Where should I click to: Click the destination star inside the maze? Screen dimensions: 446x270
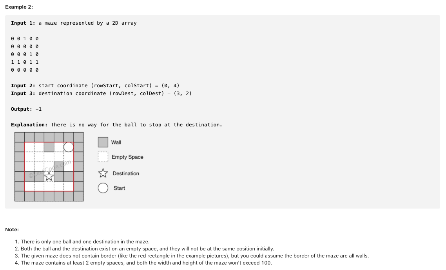49,176
